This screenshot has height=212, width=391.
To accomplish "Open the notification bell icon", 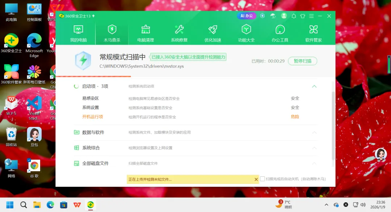I will [294, 16].
